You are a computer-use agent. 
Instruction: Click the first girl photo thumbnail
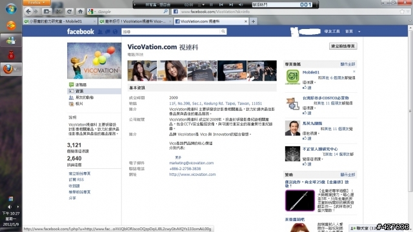pyautogui.click(x=142, y=70)
